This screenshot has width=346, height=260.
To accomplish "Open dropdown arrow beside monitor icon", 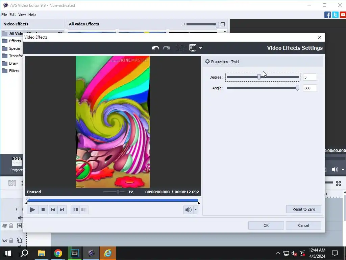I will coord(200,48).
